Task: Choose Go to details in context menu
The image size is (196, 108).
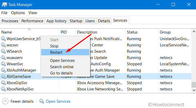Action: point(65,73)
